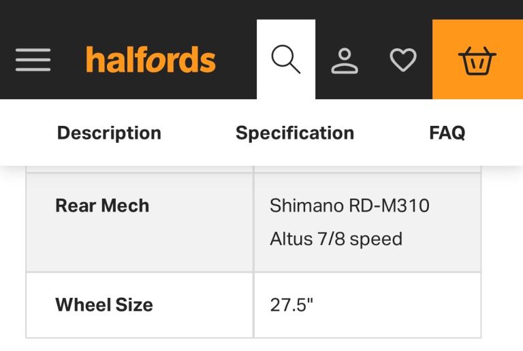
Task: Open wishlist via the heart icon
Action: pyautogui.click(x=402, y=60)
